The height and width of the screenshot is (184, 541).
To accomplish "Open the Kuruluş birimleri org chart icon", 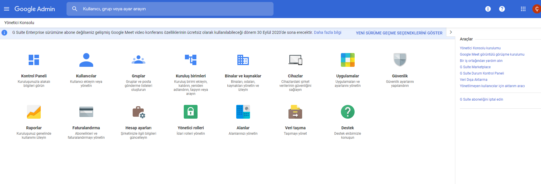I will 191,60.
